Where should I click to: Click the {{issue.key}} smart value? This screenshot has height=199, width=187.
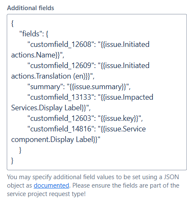(119, 118)
